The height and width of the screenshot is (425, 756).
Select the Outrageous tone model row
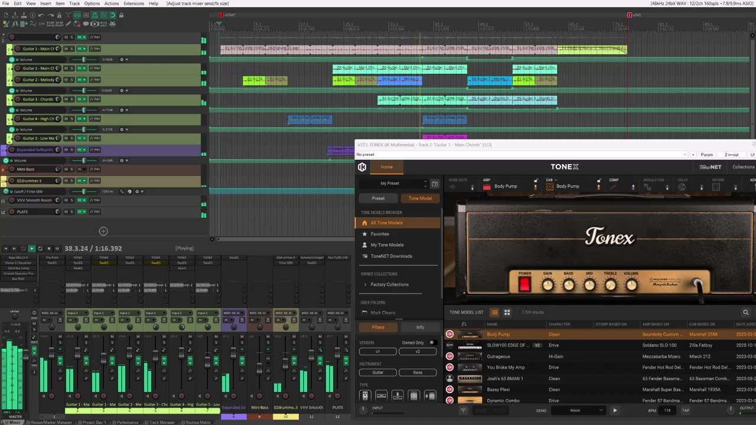click(599, 357)
